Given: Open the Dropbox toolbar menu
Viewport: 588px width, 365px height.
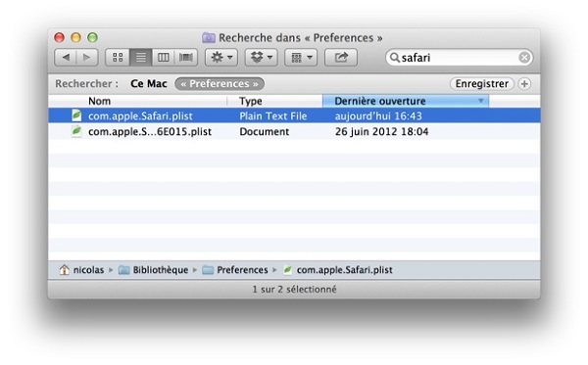Looking at the screenshot, I should click(x=262, y=58).
